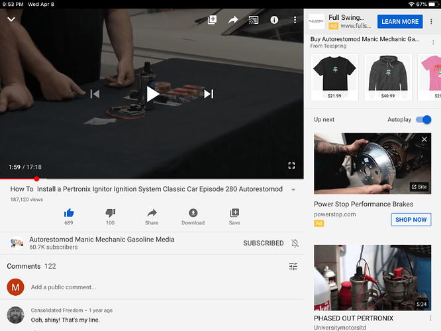The height and width of the screenshot is (331, 441).
Task: Skip to the next video
Action: point(209,94)
